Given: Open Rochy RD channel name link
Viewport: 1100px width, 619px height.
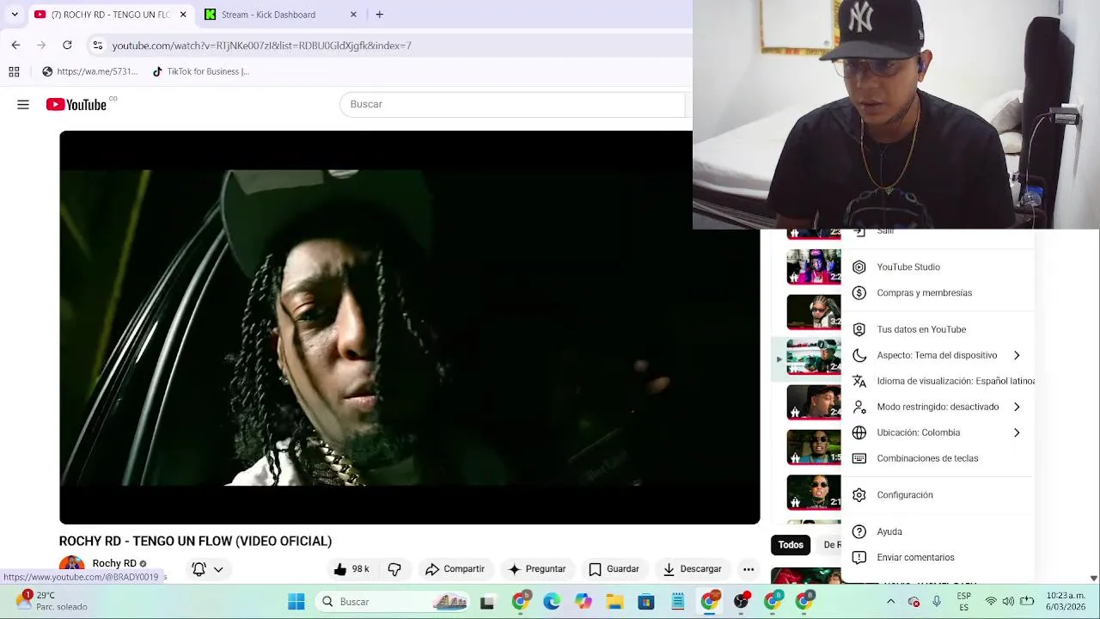Looking at the screenshot, I should coord(114,563).
